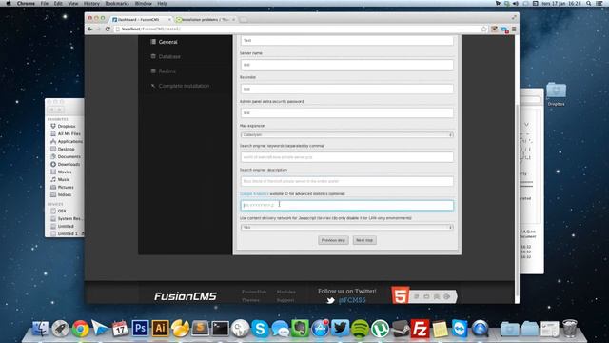Reload the page in Chrome
This screenshot has height=343, width=609.
[x=108, y=30]
